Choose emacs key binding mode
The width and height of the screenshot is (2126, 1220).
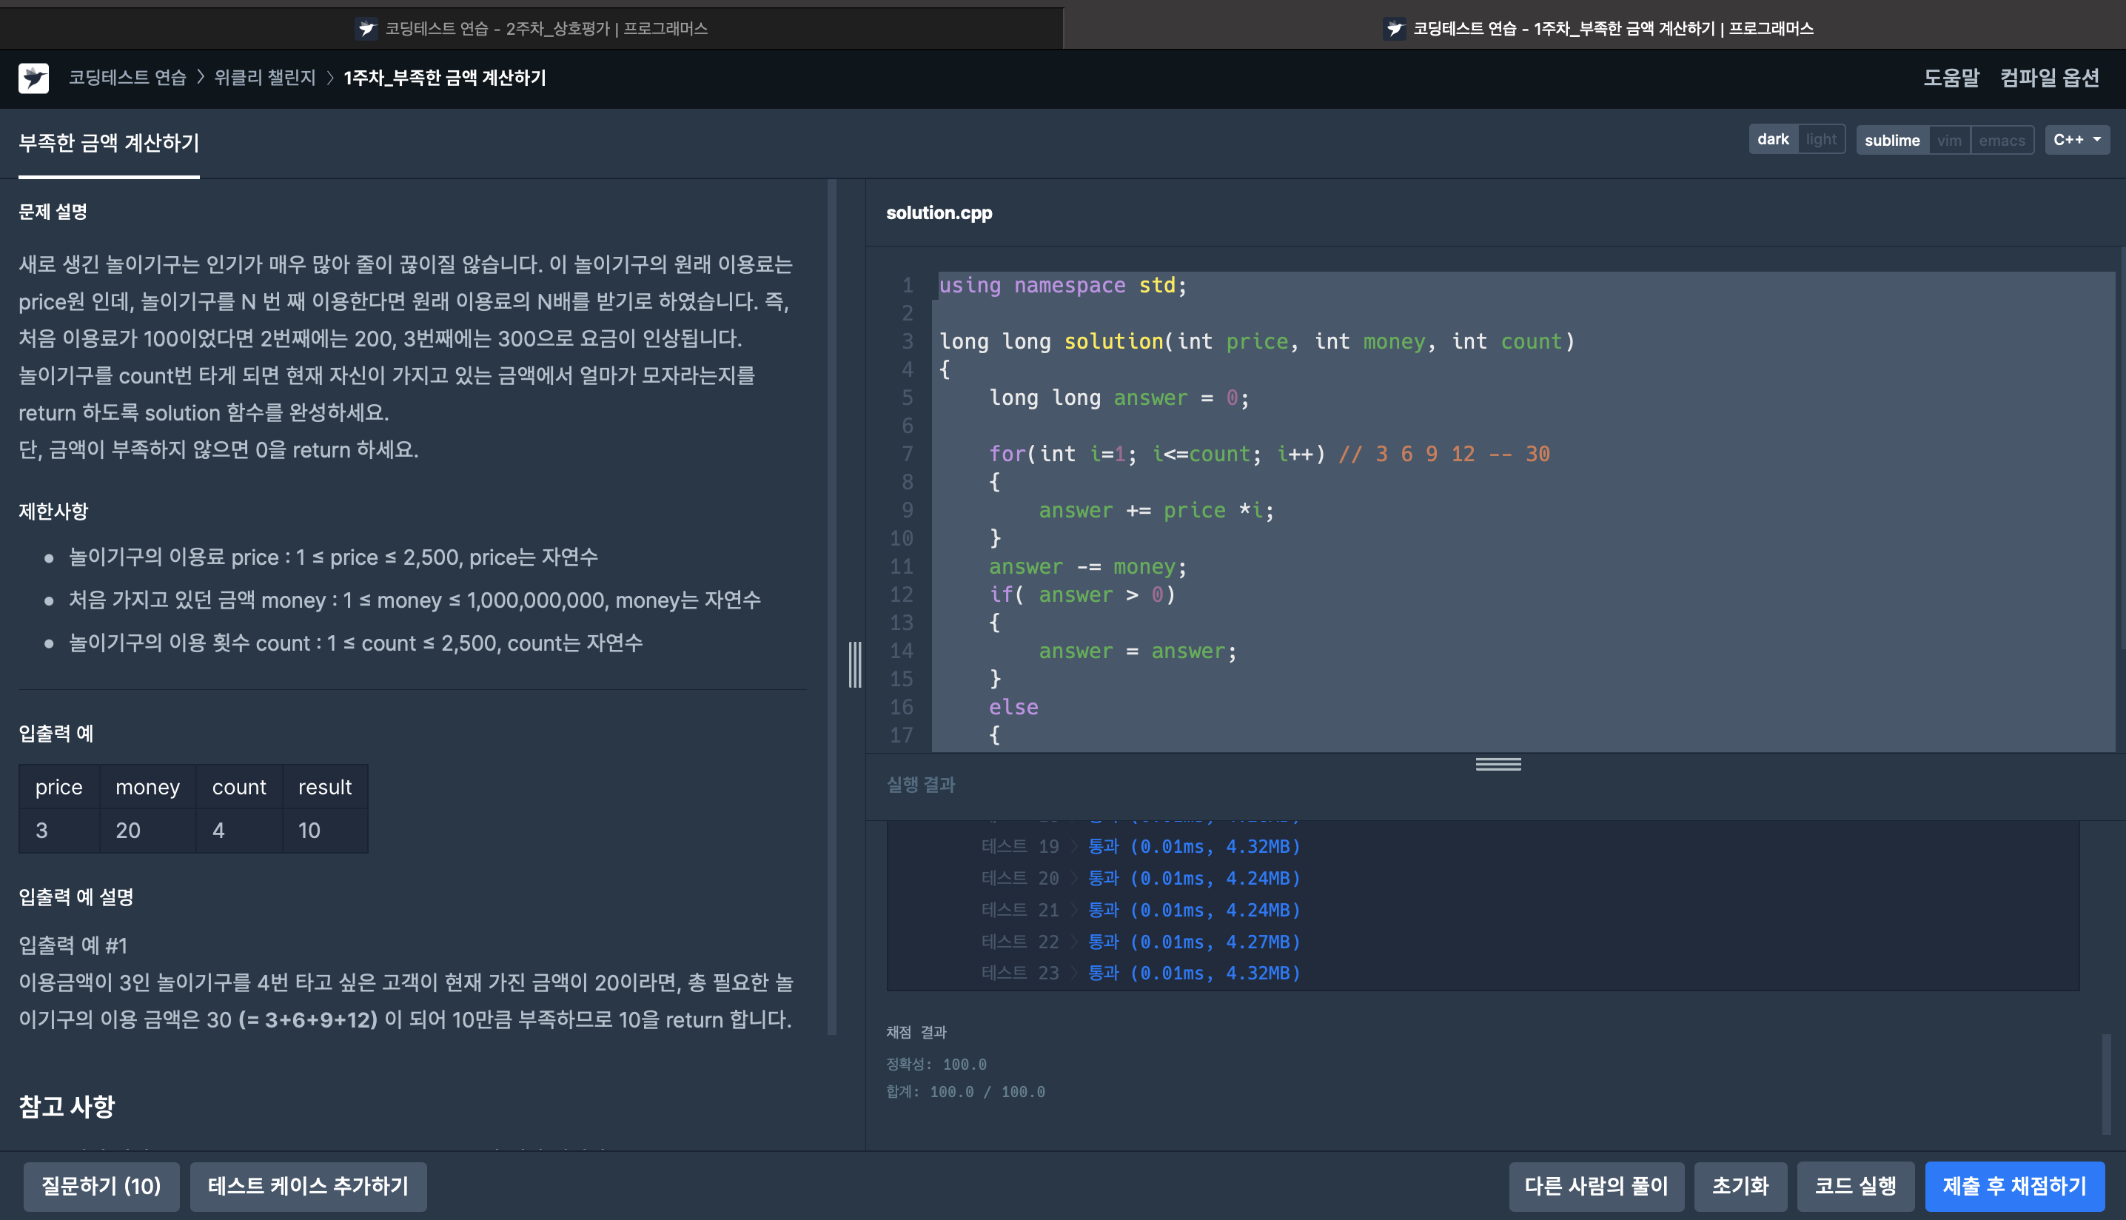click(x=2001, y=141)
